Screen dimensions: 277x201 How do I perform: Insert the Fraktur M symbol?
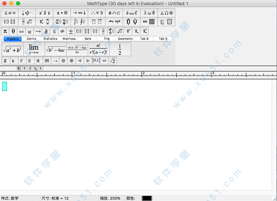click(47, 61)
